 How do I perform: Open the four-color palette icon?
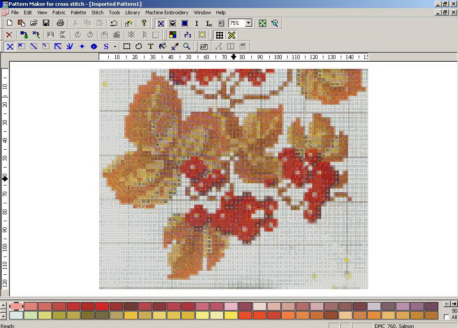click(173, 35)
